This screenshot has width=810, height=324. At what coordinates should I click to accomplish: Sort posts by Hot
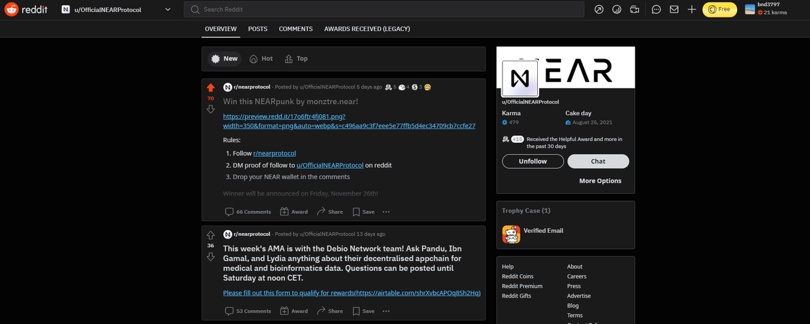click(x=261, y=59)
